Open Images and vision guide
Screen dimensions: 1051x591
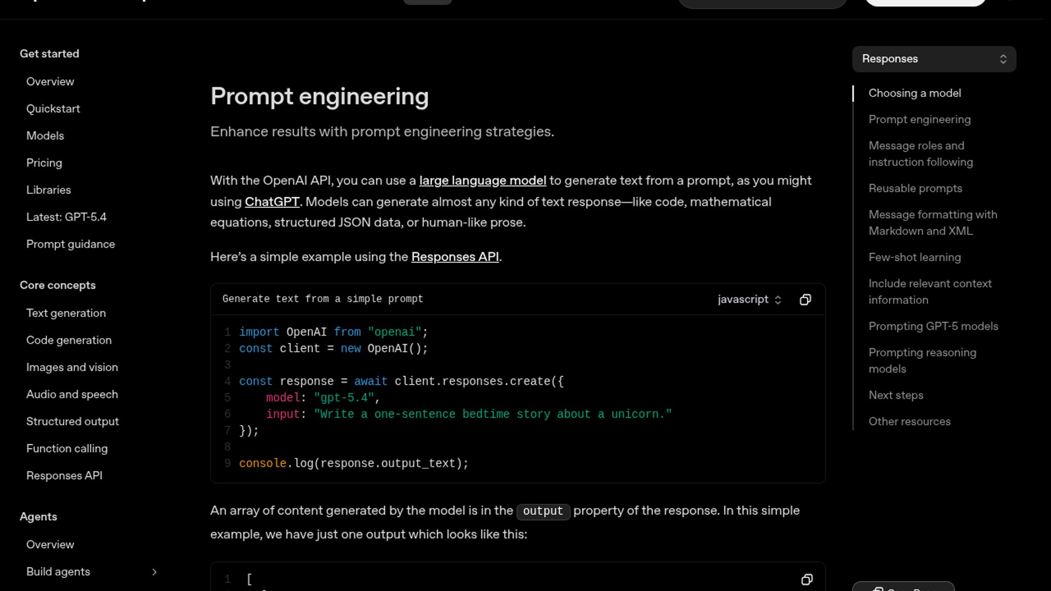(72, 367)
